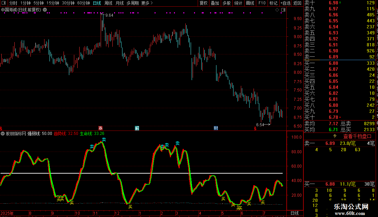The width and height of the screenshot is (378, 217).
Task: Click the 总卖 8299 total
Action: point(358,124)
